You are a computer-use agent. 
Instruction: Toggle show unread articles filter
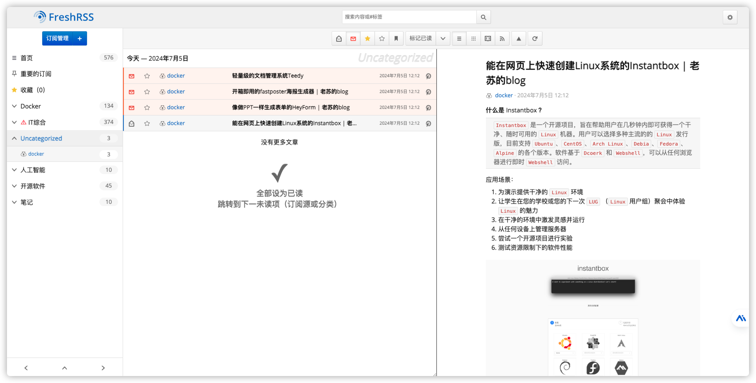[x=353, y=38]
